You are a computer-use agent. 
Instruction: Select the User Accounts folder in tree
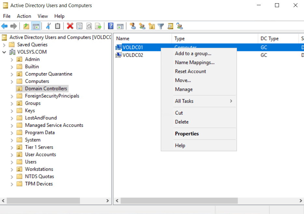[40, 154]
